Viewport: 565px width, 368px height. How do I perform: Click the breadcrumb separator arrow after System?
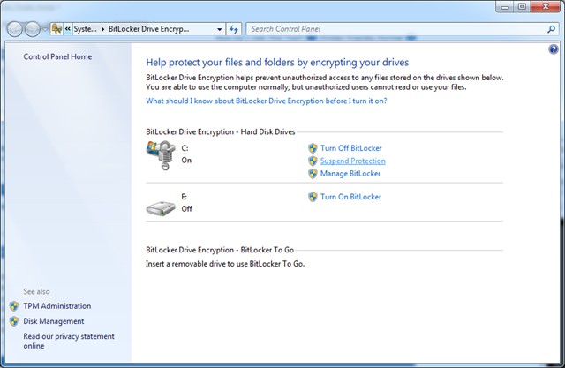tap(102, 29)
